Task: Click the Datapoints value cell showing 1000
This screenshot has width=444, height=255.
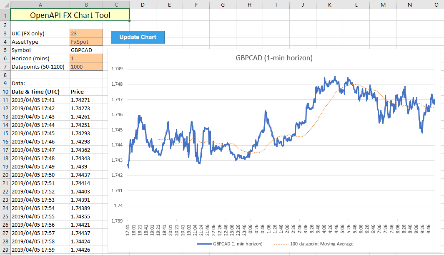Action: click(86, 67)
